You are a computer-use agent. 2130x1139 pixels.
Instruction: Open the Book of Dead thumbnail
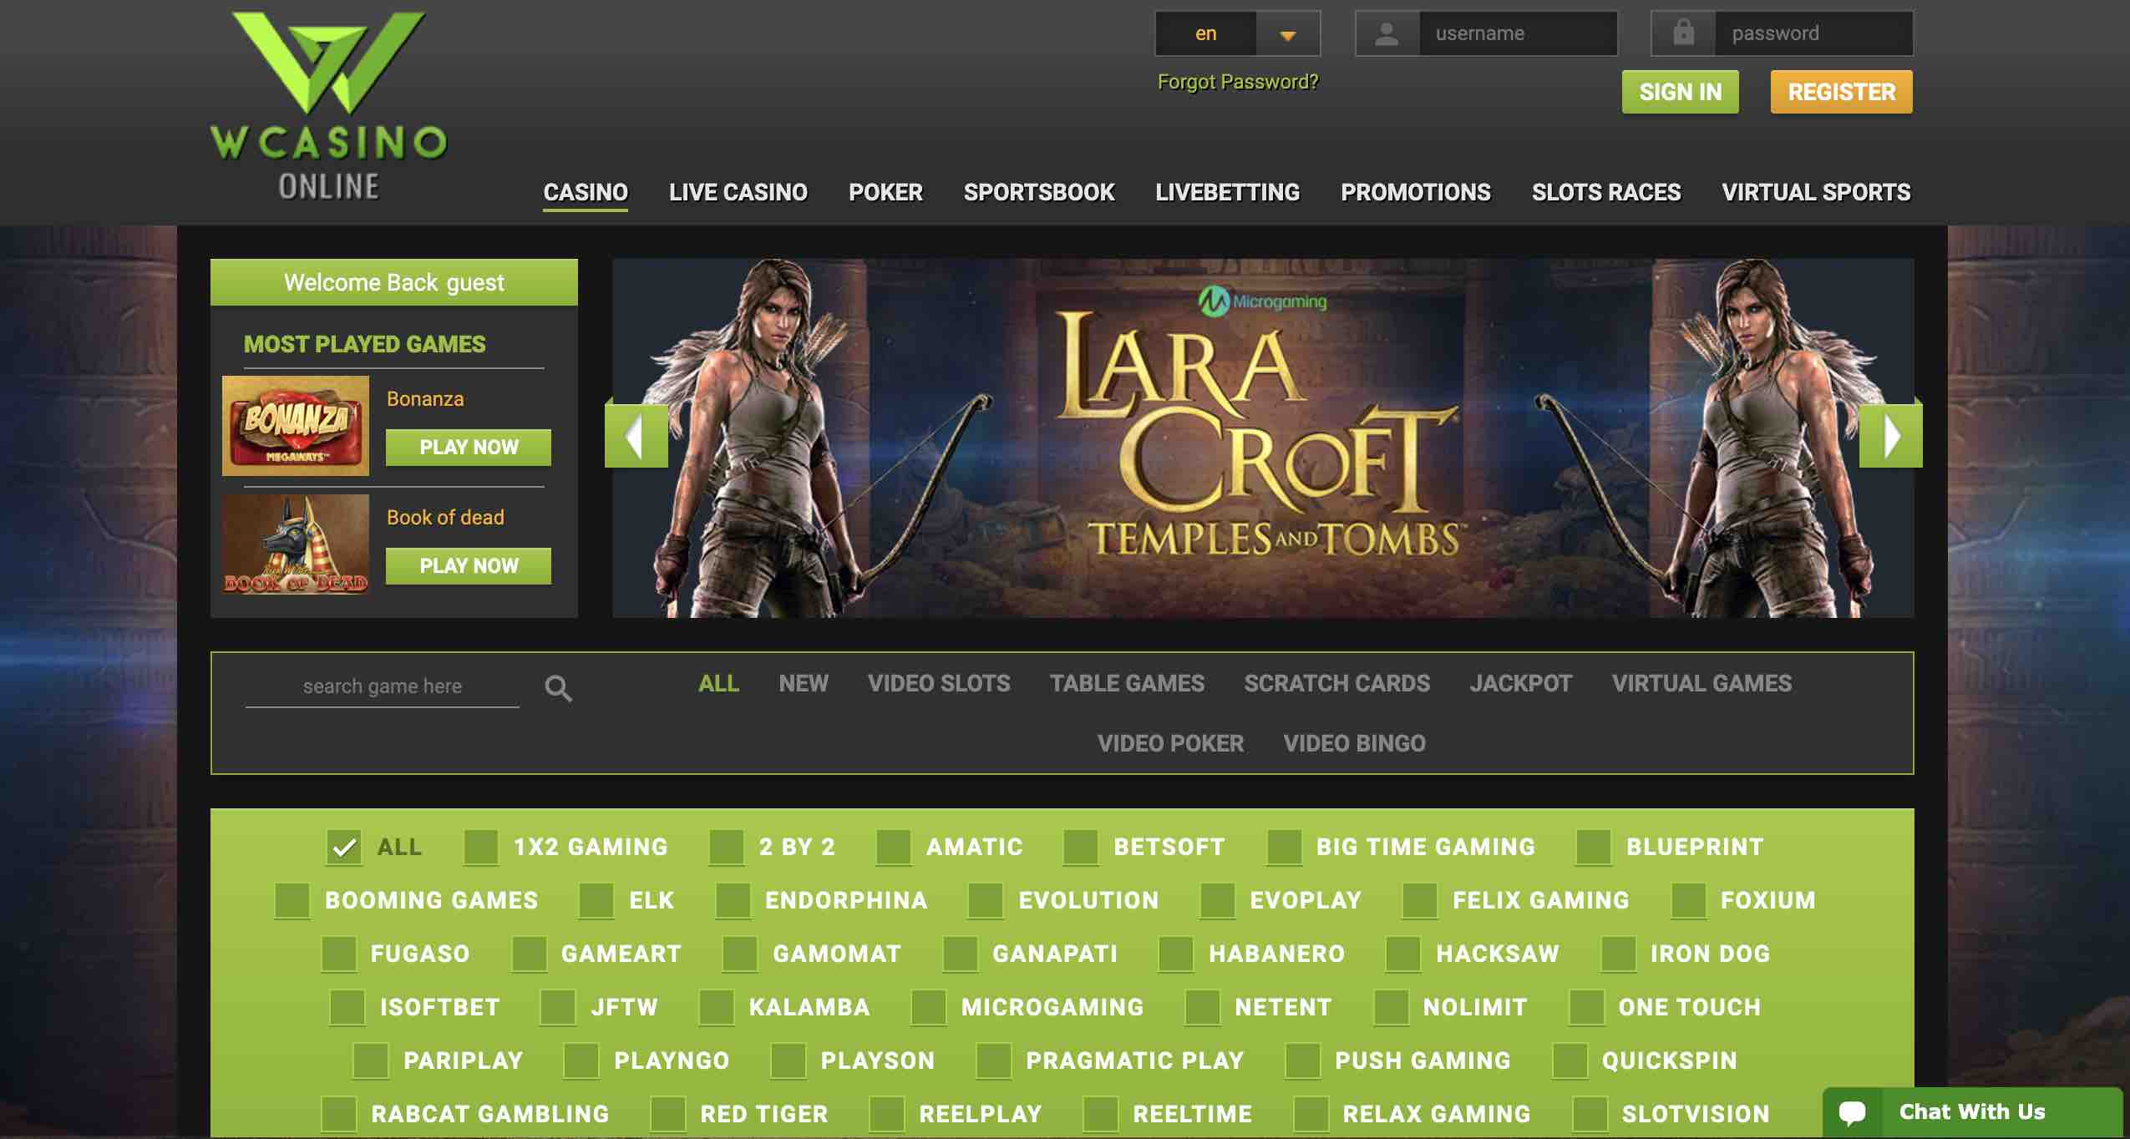[296, 544]
